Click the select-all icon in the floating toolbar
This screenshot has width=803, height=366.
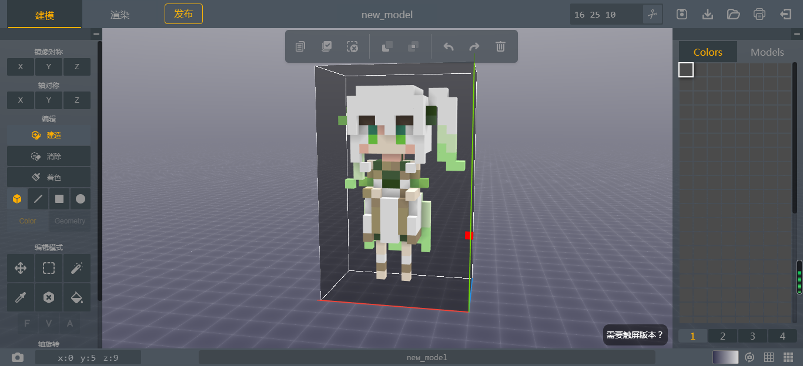click(326, 46)
